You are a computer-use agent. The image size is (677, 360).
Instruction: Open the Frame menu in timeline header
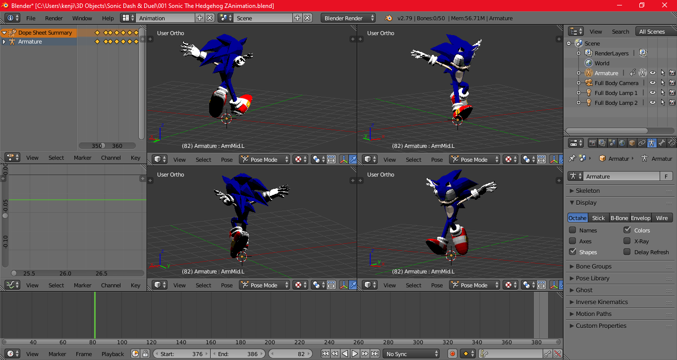84,354
